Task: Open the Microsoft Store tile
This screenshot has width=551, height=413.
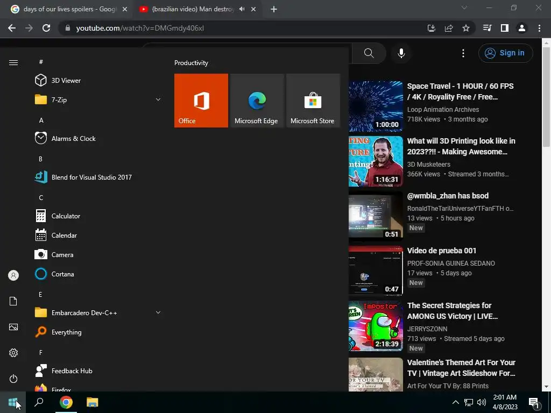Action: tap(313, 101)
